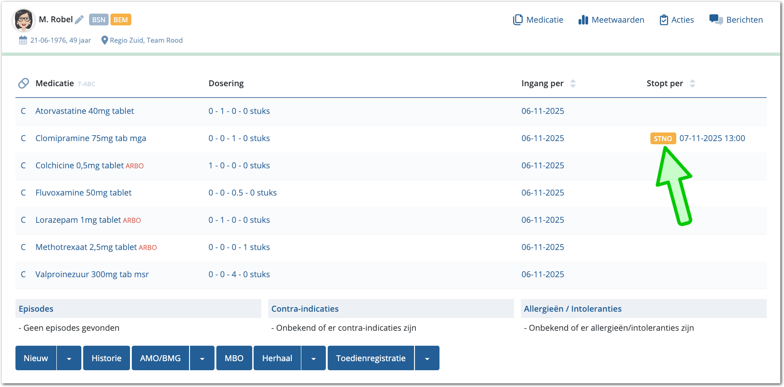Sort by Ingang per column arrows
Viewport: 784px width, 387px height.
click(x=573, y=83)
